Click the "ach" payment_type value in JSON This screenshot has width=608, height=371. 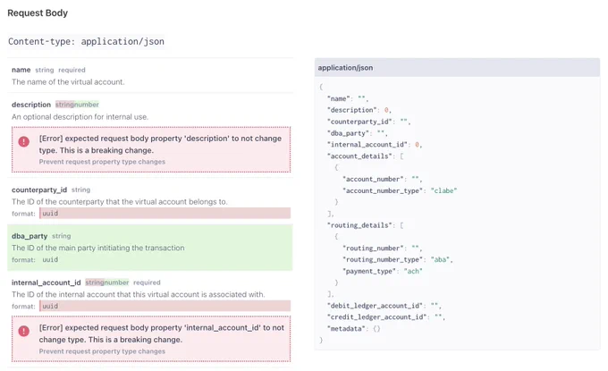[413, 272]
